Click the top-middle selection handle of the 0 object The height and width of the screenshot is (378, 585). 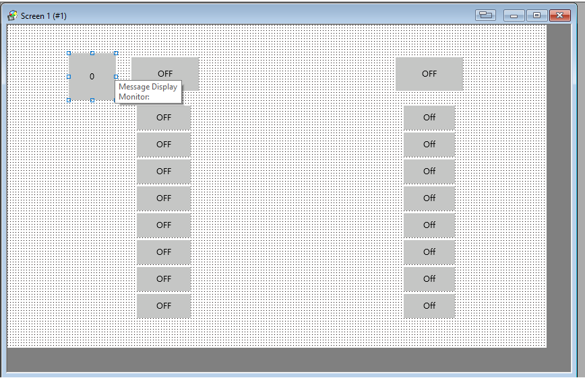pyautogui.click(x=92, y=53)
